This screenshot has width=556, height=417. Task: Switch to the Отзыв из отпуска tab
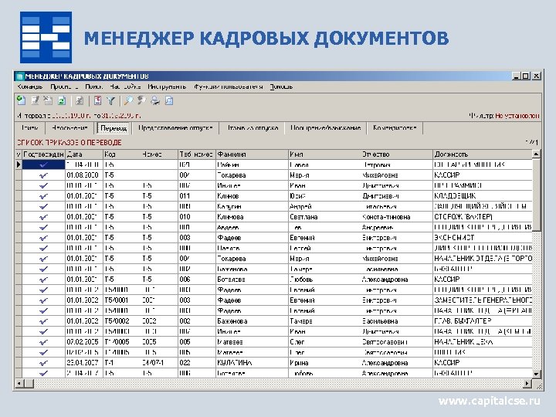253,127
